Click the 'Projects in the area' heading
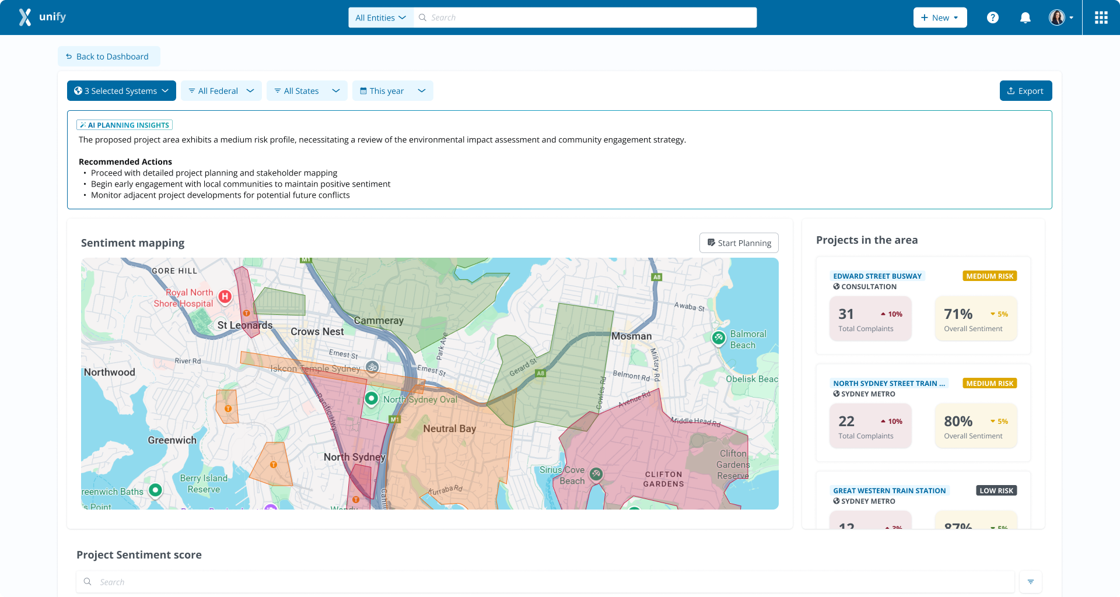The width and height of the screenshot is (1120, 597). [x=867, y=240]
